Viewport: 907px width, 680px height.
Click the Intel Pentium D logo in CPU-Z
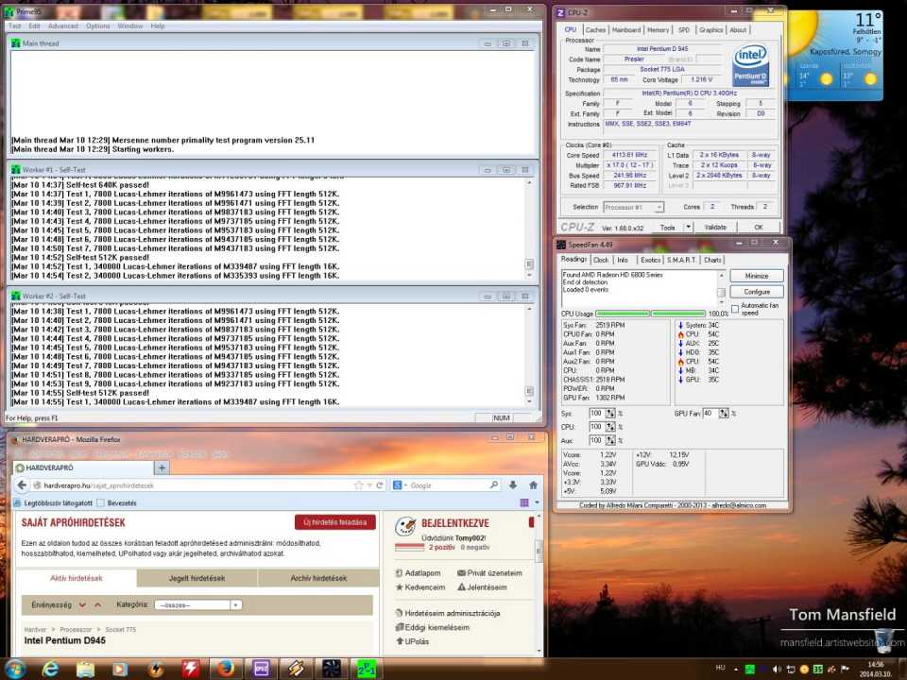(x=750, y=66)
